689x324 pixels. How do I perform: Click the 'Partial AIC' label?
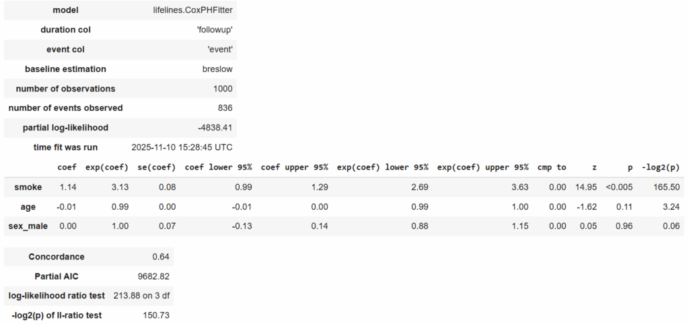[57, 276]
